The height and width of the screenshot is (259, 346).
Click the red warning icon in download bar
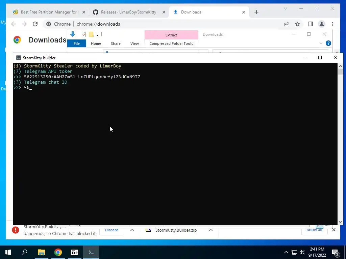(16, 230)
